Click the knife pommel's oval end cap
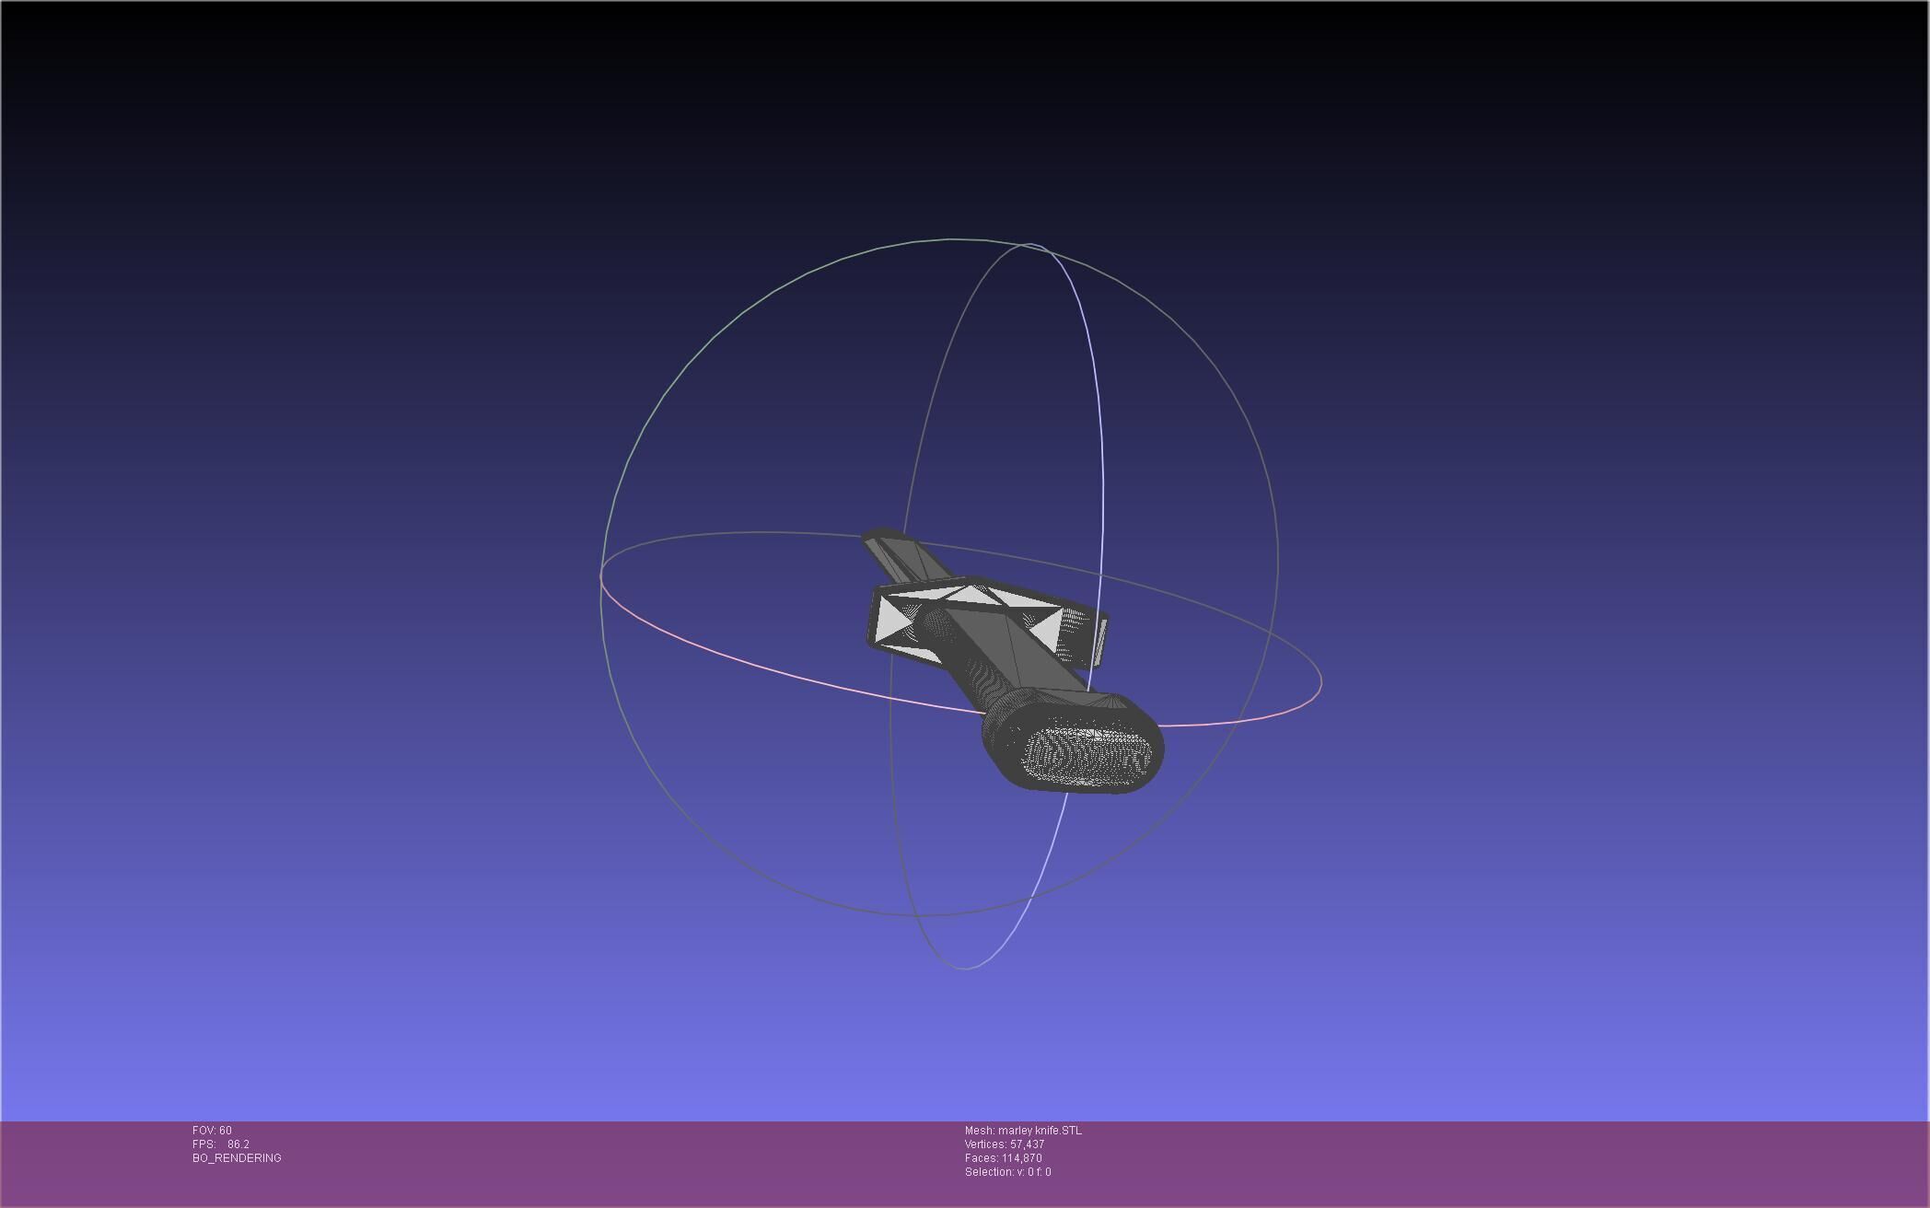Screen dimensions: 1930x1208 1087,757
